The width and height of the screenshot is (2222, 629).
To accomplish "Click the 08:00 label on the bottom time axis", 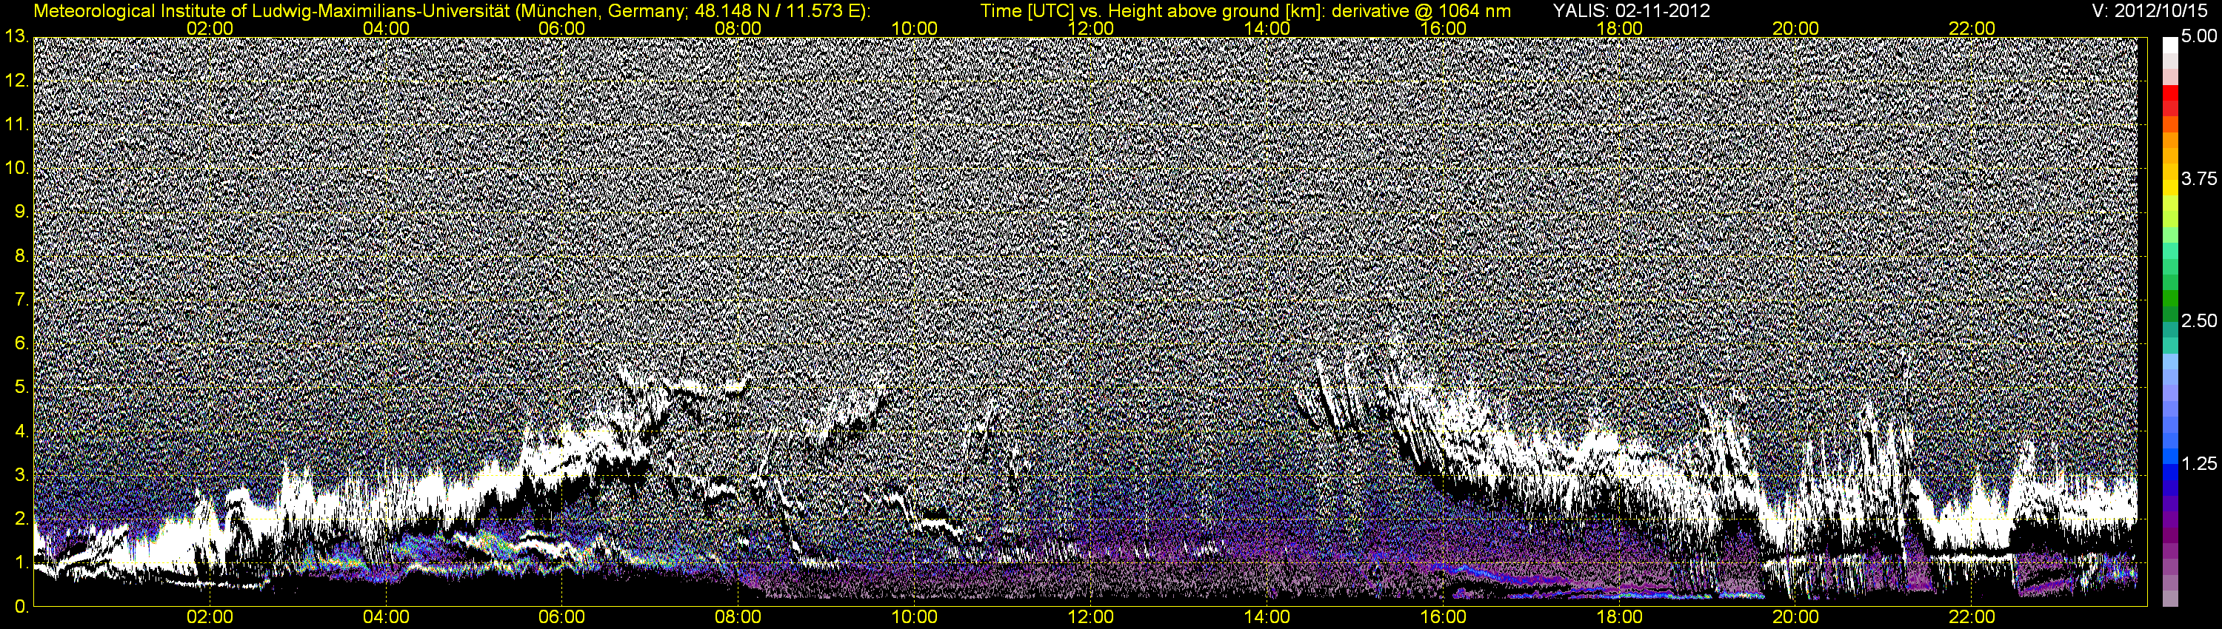I will pyautogui.click(x=739, y=618).
